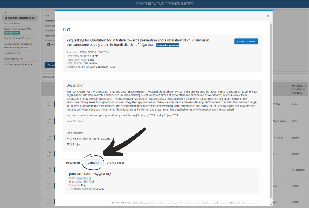Bookmark the first Jordan row notice
This screenshot has height=208, width=309.
[x=48, y=138]
